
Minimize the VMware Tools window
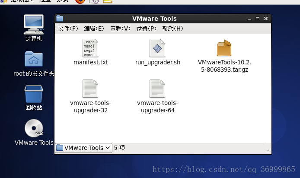coord(249,19)
